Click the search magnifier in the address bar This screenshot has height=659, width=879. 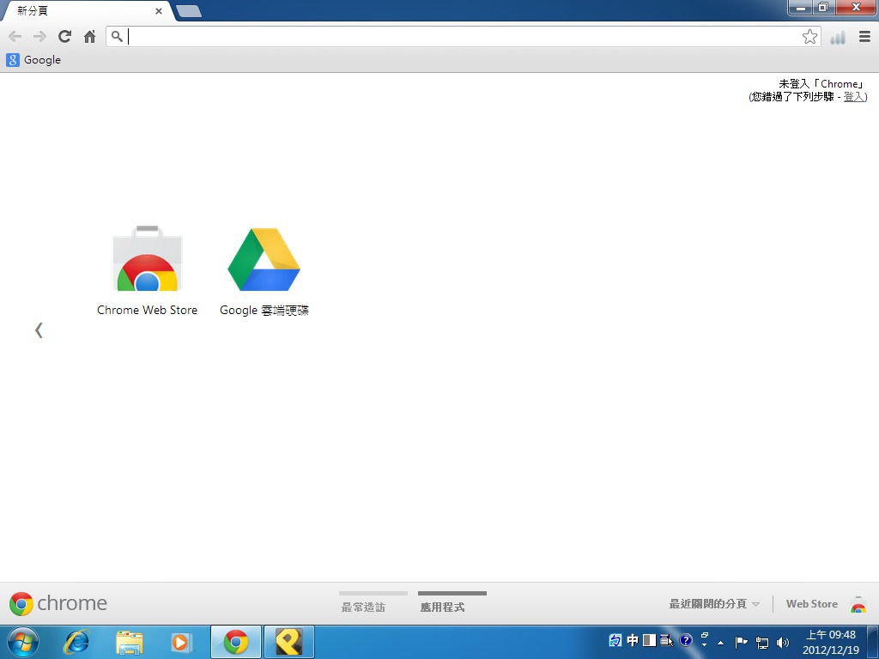click(x=117, y=37)
